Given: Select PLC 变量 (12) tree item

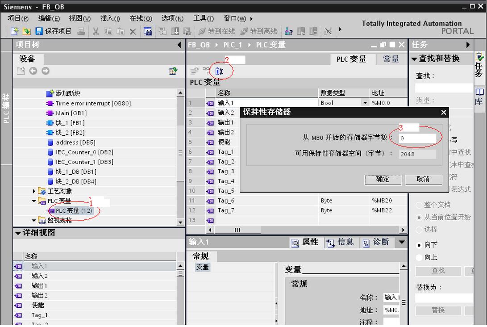Looking at the screenshot, I should tap(74, 211).
